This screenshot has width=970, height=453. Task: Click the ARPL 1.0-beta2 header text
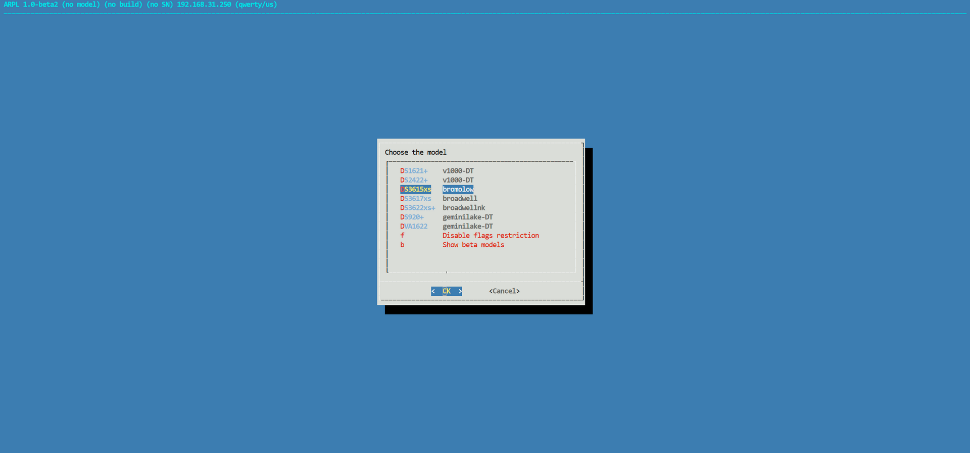point(31,5)
